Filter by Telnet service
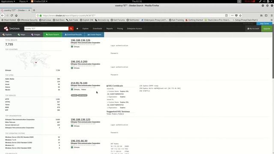 tap(7, 104)
